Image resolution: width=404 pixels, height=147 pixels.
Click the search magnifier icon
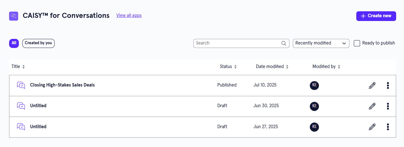click(284, 43)
